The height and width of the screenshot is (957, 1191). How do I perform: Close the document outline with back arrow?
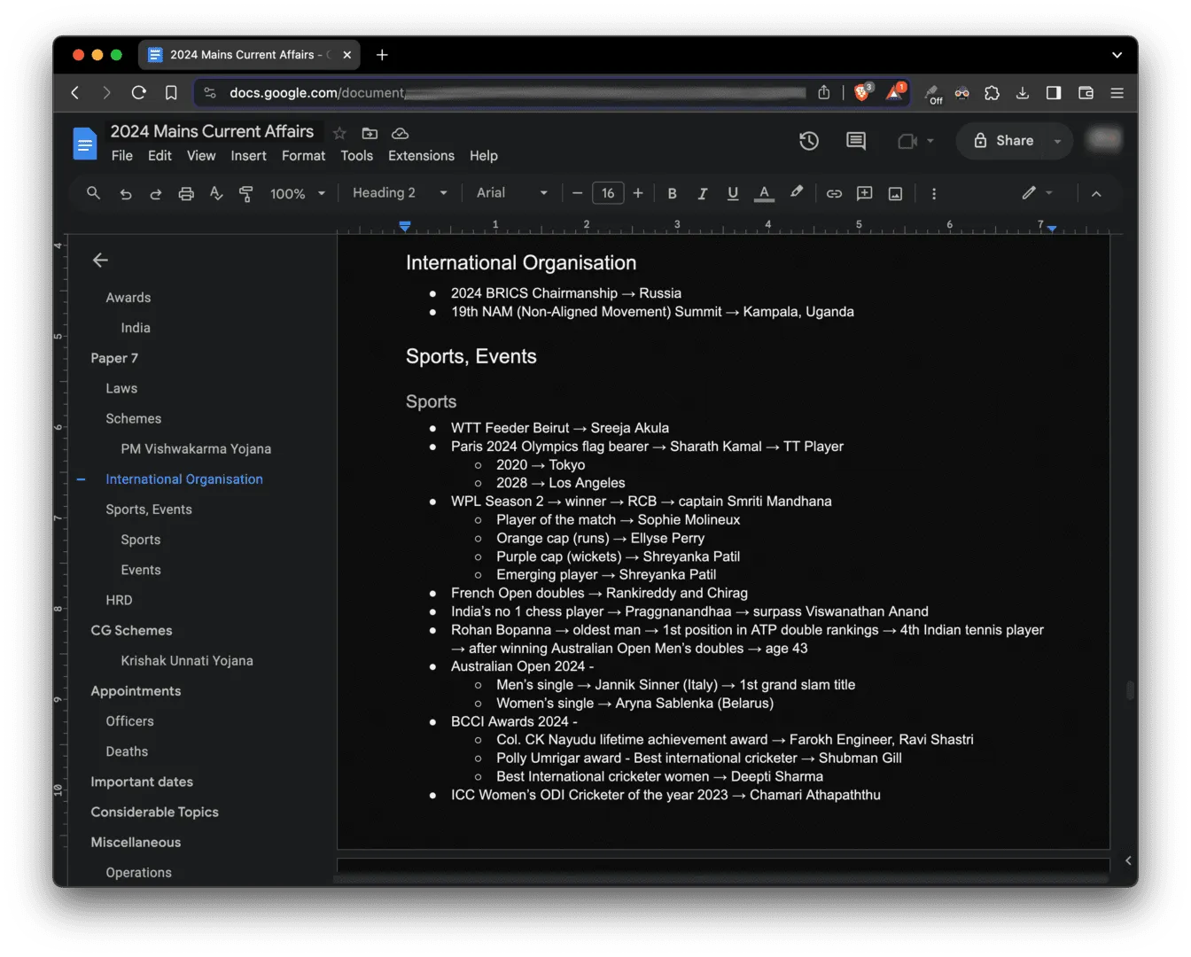point(100,261)
